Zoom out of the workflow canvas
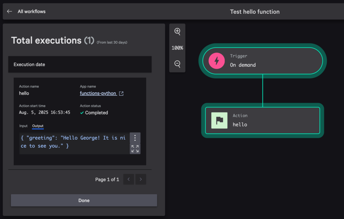 (x=177, y=64)
